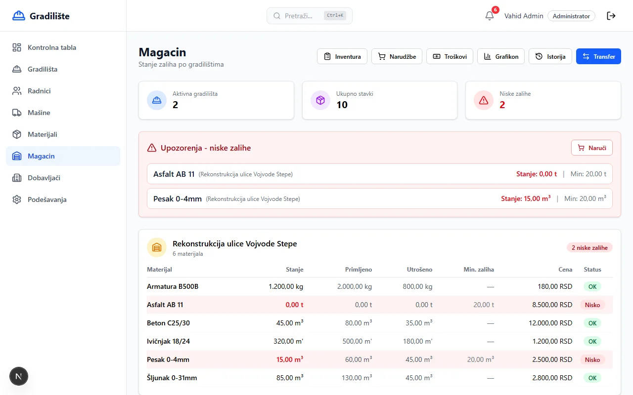Open Podešavanja settings
This screenshot has height=395, width=633.
[x=17, y=199]
